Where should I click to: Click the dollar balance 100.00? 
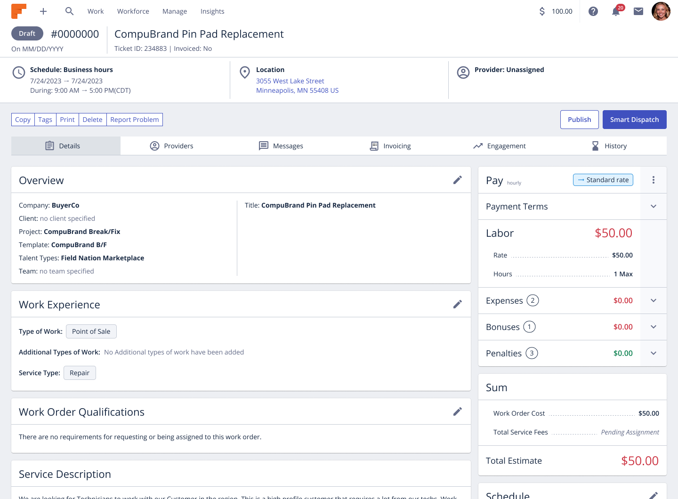click(556, 11)
